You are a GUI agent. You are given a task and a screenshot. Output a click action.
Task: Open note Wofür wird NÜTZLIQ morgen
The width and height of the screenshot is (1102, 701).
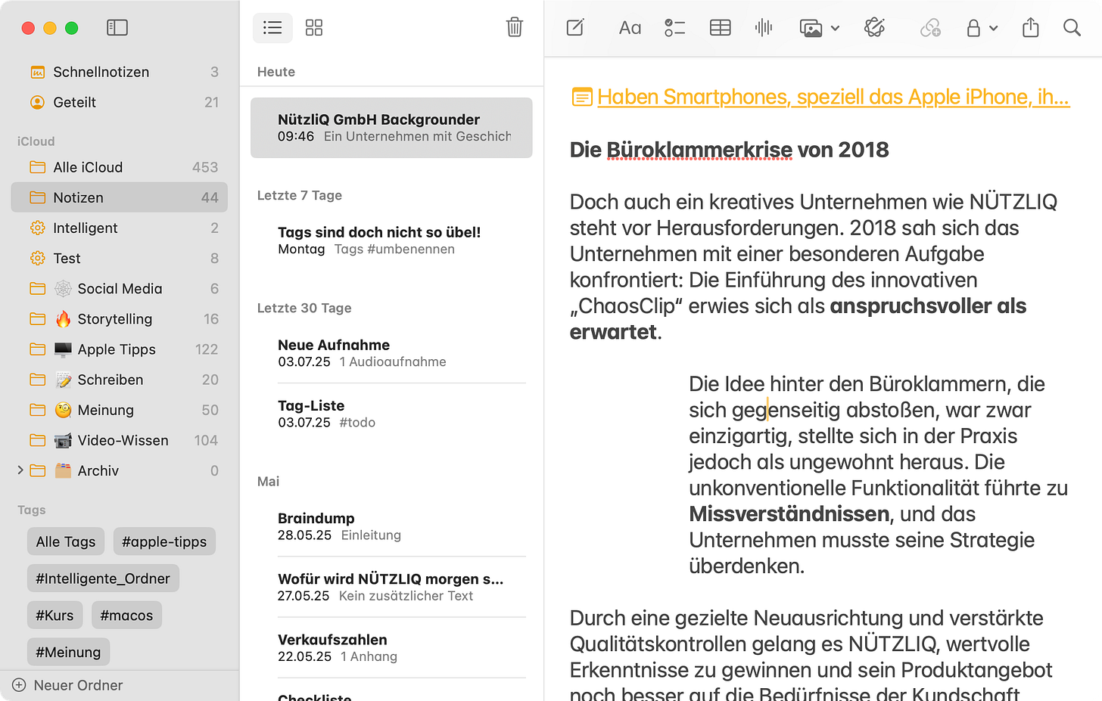point(391,587)
